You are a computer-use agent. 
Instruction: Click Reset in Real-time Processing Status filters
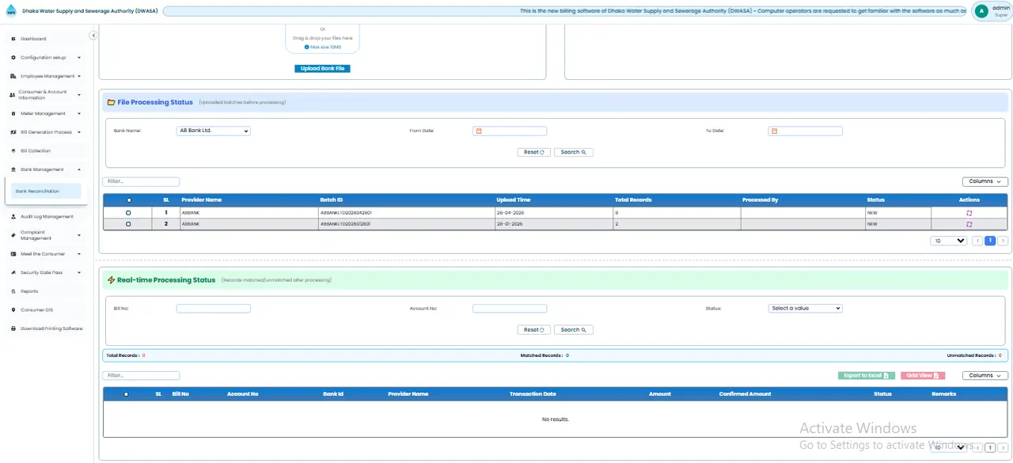coord(533,330)
